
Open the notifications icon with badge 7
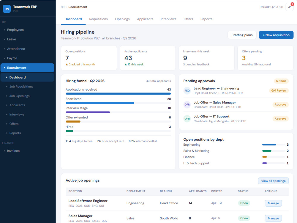tap(289, 7)
